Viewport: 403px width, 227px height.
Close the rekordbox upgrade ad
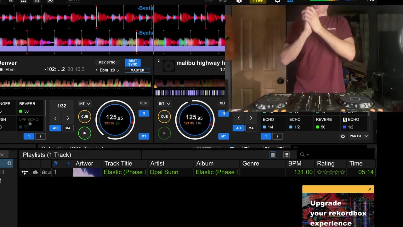tap(370, 189)
